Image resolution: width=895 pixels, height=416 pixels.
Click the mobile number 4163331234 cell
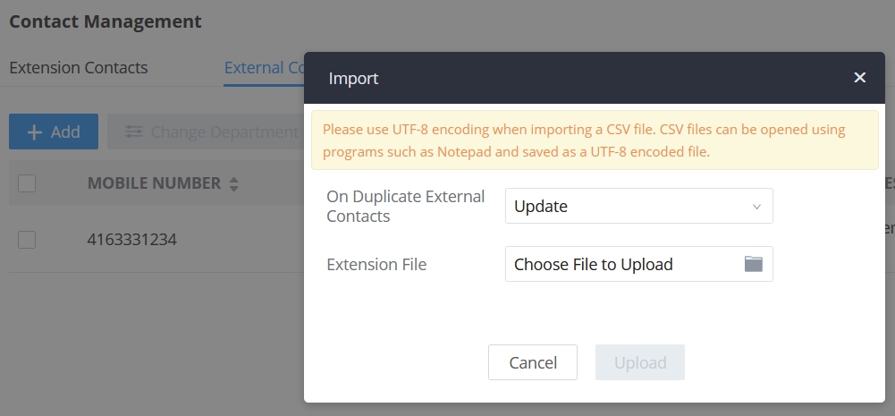131,240
